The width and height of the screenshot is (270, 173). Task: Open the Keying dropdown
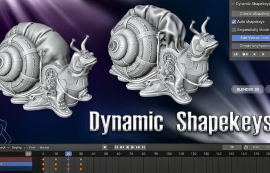click(18, 147)
